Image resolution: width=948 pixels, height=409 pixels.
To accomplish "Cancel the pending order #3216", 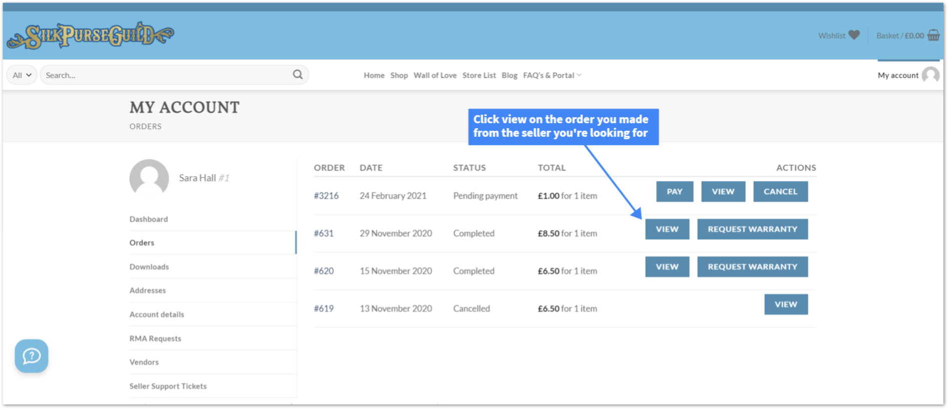I will 780,192.
